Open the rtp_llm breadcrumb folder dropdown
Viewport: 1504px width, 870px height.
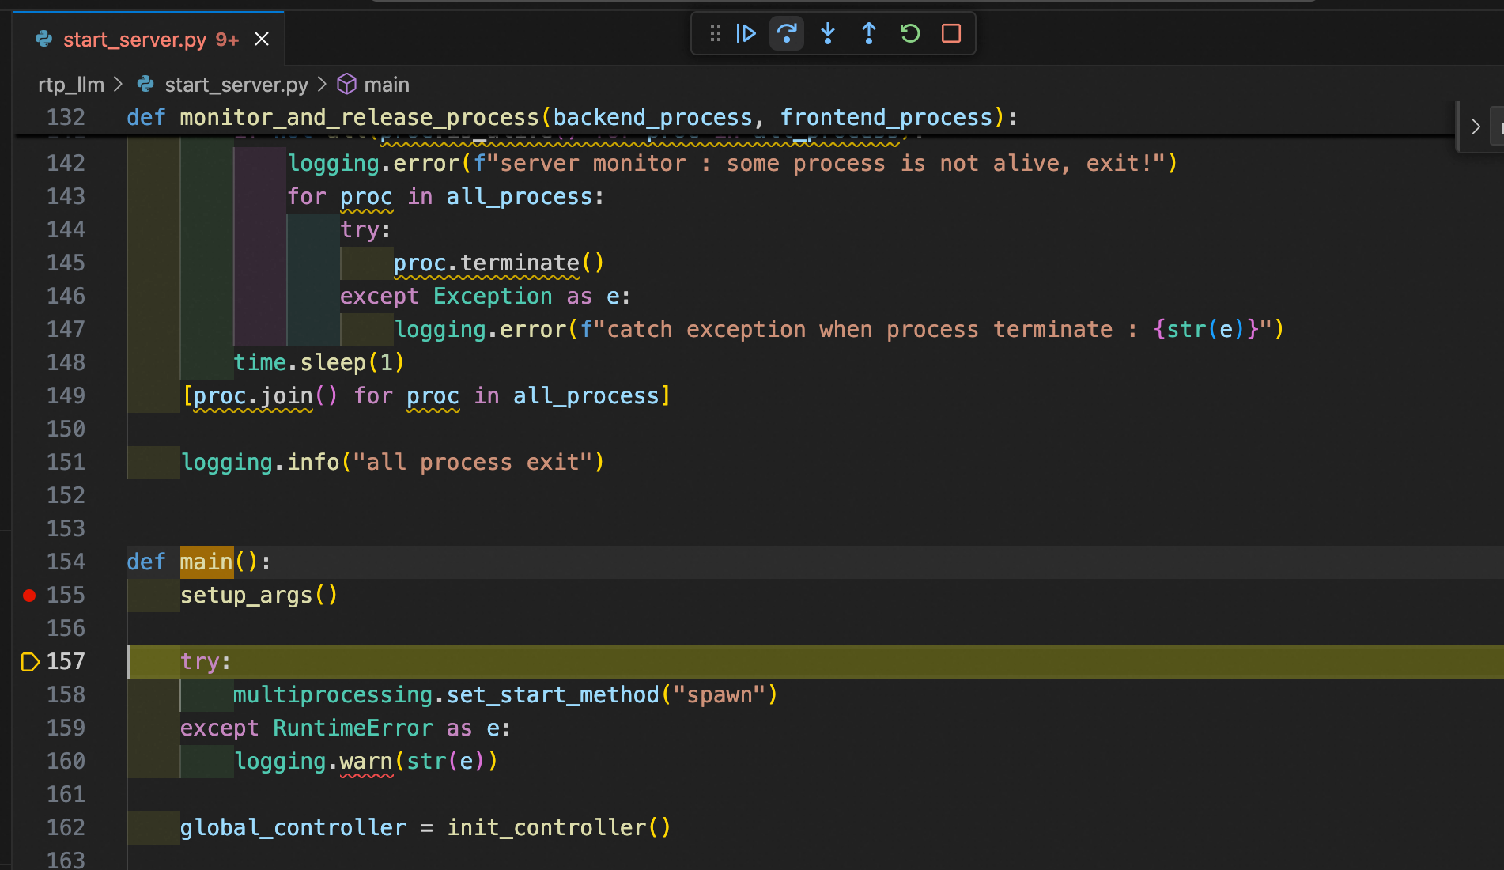(71, 85)
